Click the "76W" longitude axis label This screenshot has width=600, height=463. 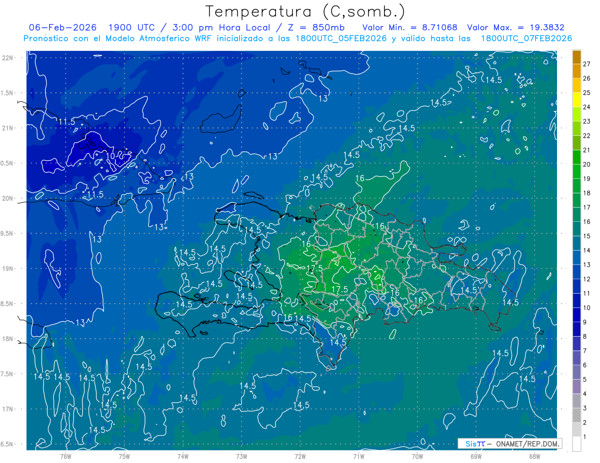(x=65, y=456)
